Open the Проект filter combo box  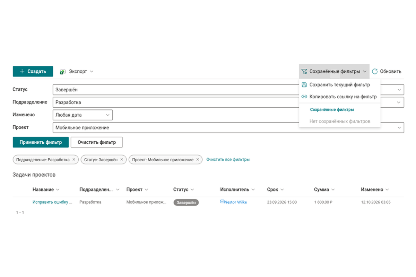228,128
